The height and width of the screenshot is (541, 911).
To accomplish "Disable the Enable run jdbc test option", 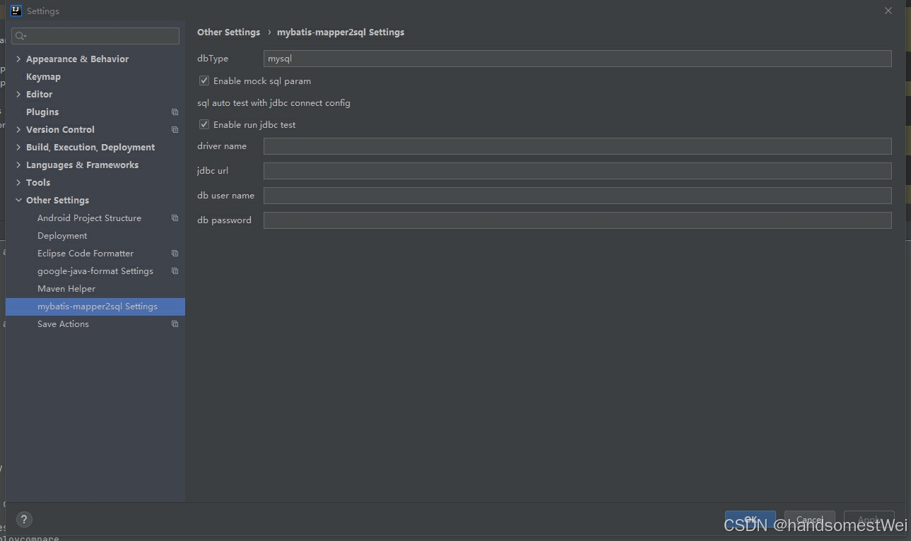I will tap(204, 124).
